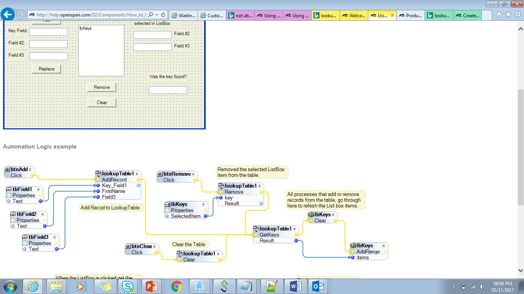This screenshot has width=524, height=294.
Task: Collapse the lbKeys AddRange node chevron
Action: tap(383, 245)
